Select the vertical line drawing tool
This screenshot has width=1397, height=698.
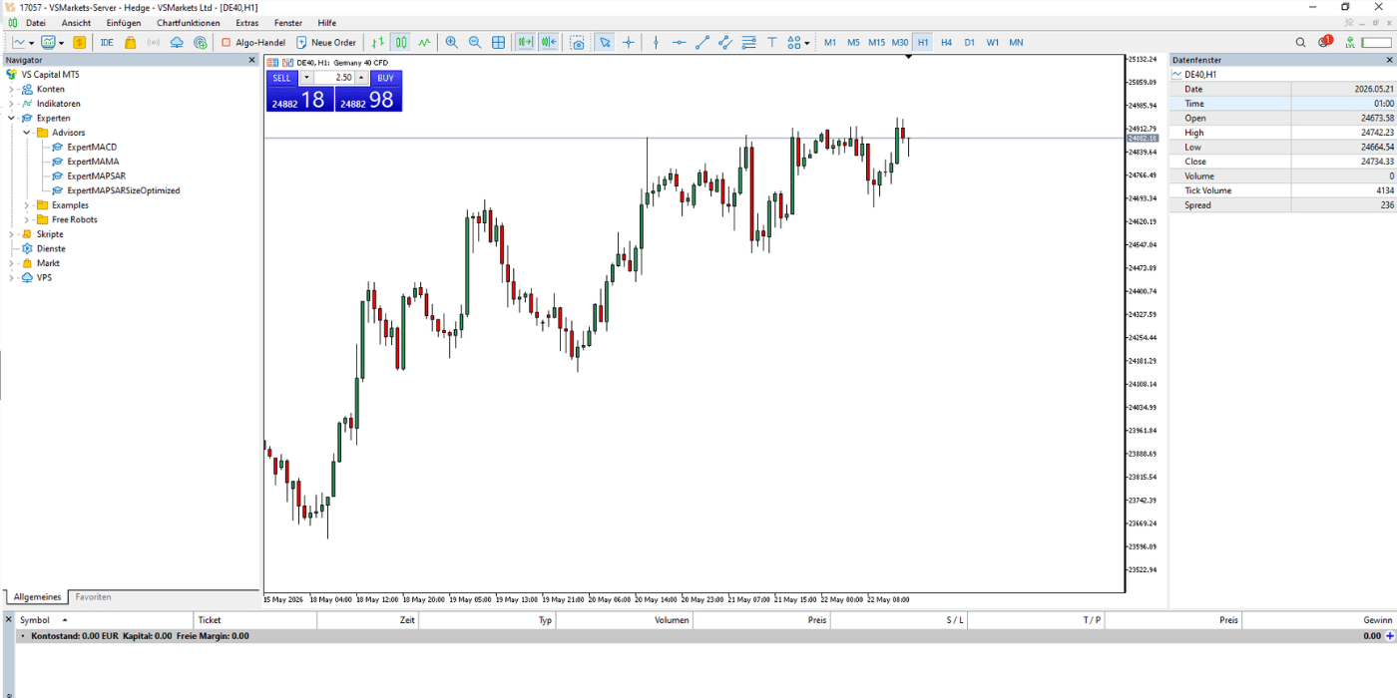point(656,43)
